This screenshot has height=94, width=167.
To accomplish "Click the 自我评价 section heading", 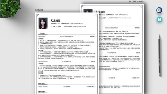I will click(41, 92).
